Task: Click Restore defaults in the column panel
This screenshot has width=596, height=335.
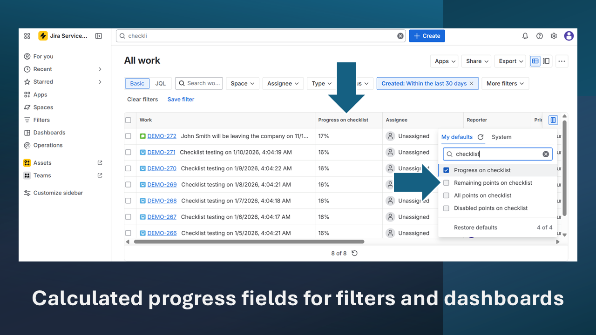Action: (476, 228)
